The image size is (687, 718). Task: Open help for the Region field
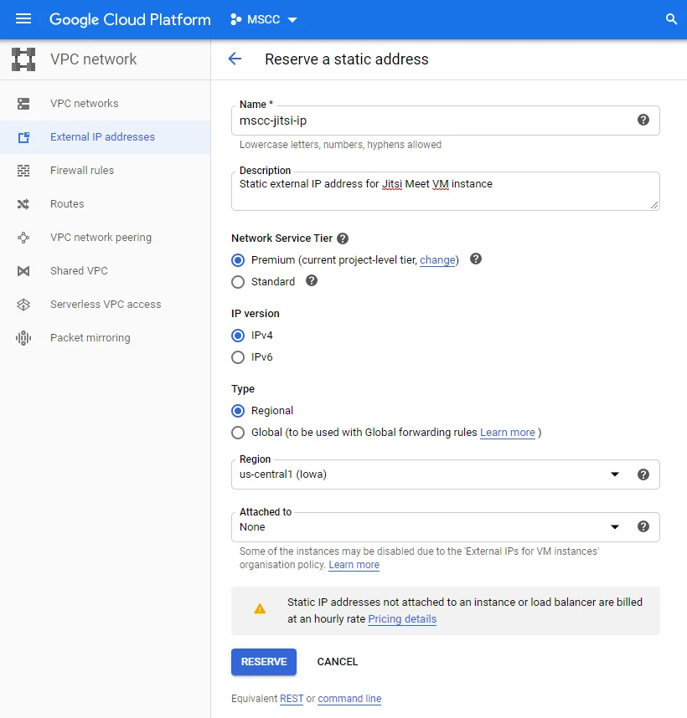[x=643, y=474]
